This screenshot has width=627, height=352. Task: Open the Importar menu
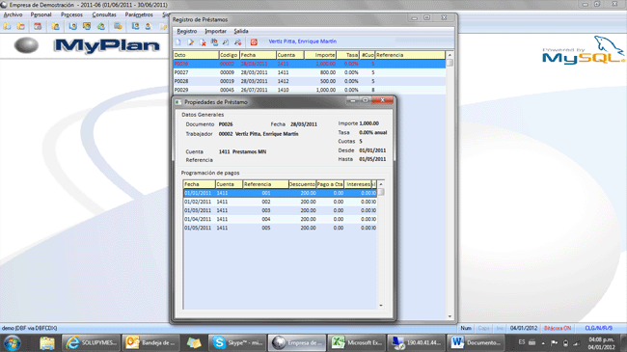click(215, 31)
